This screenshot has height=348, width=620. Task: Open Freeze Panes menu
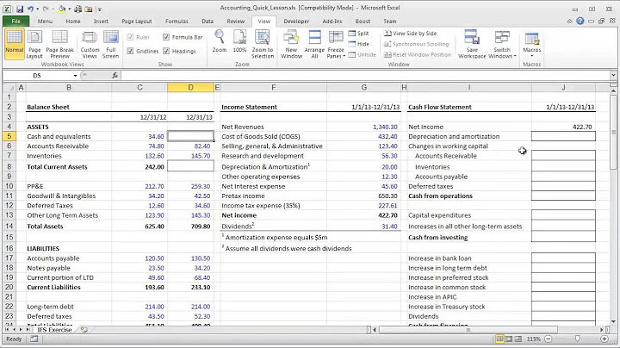[336, 44]
